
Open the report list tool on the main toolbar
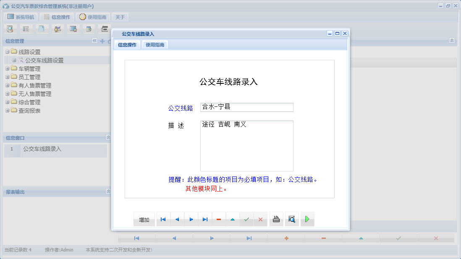click(x=26, y=28)
